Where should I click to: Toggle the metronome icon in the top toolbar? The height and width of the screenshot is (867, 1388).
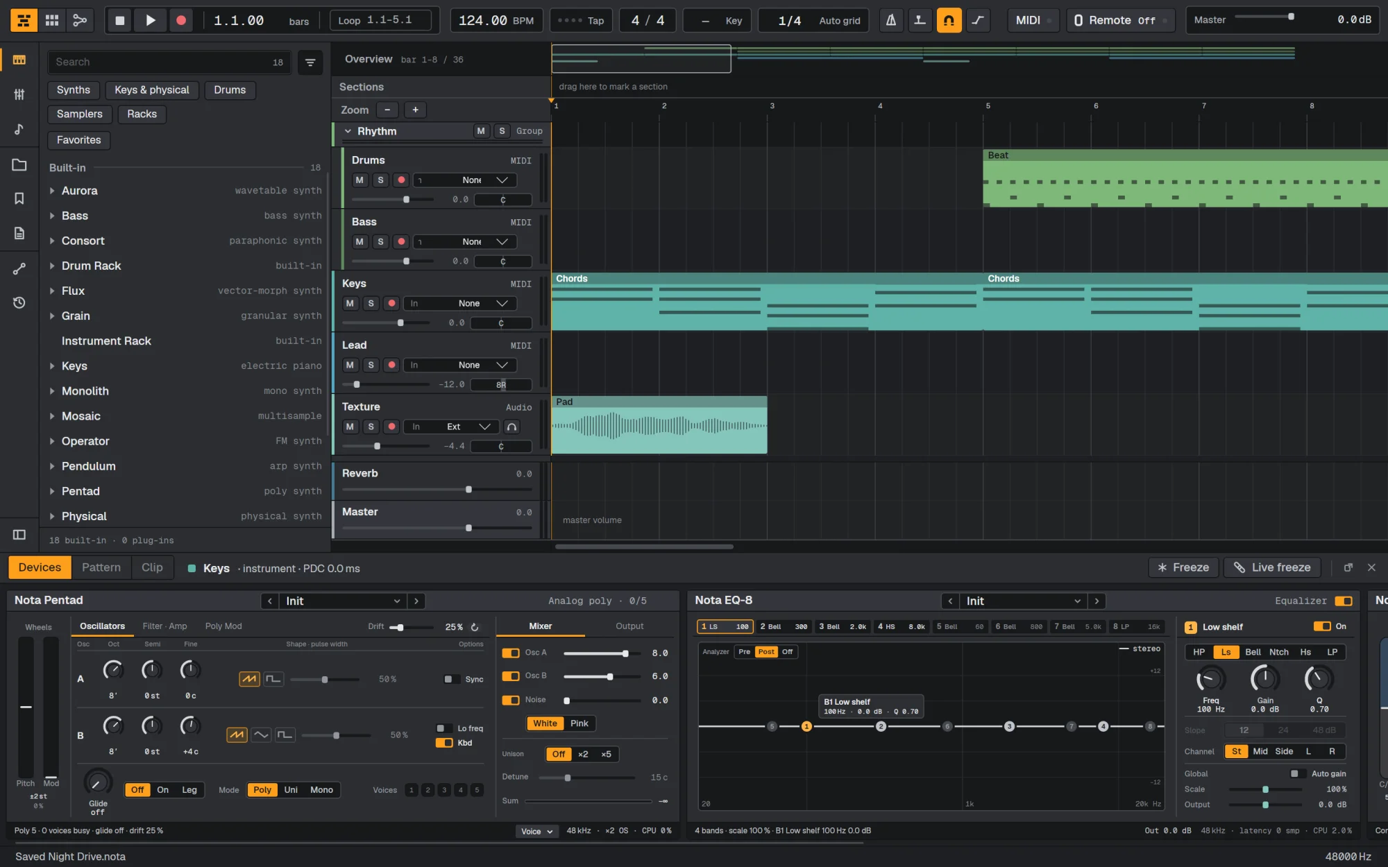tap(891, 20)
